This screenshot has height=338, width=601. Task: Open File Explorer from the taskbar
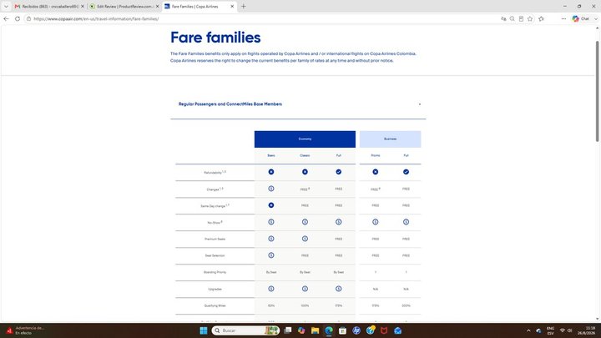[315, 330]
